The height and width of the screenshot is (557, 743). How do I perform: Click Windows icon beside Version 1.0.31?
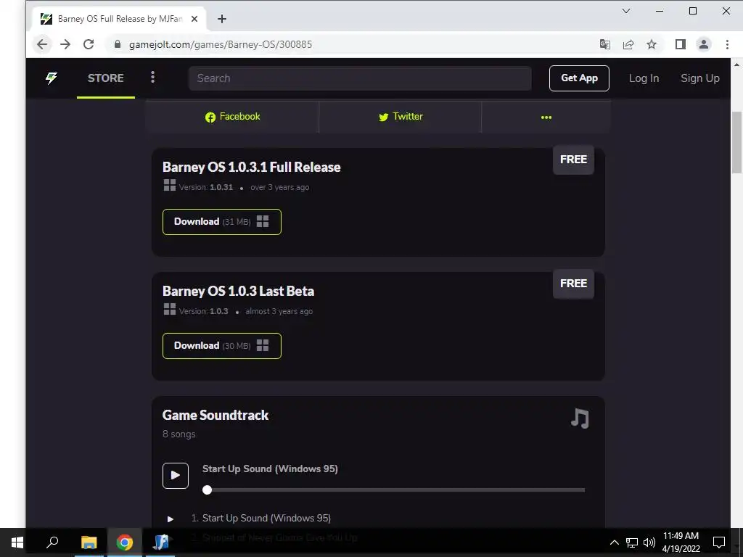coord(170,185)
